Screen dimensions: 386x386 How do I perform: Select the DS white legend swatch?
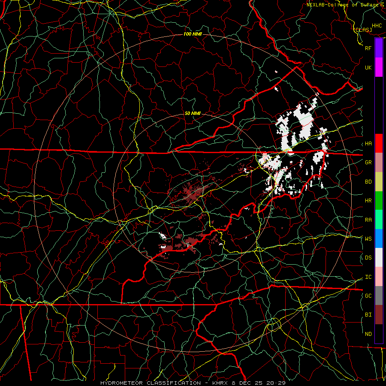[x=379, y=257]
